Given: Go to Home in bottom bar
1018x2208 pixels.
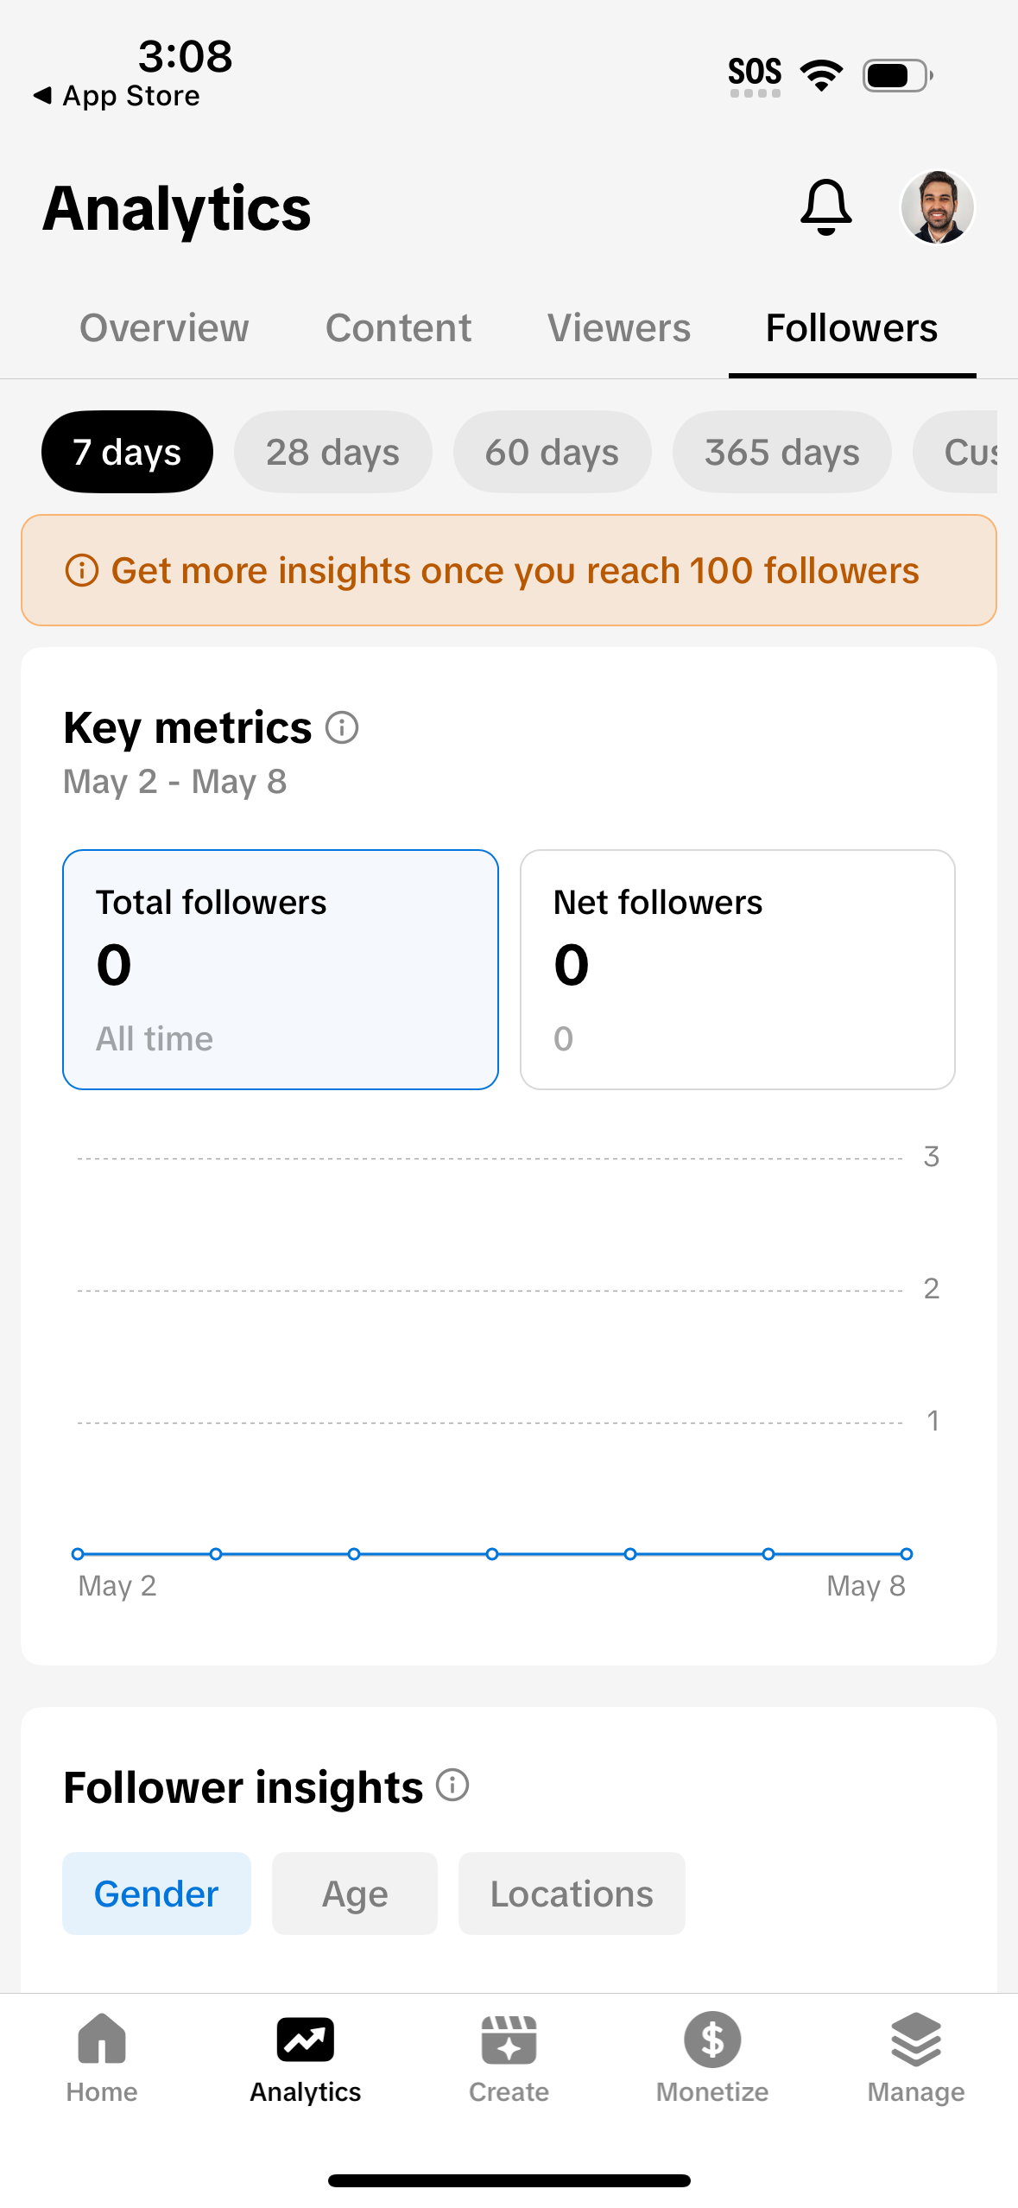Looking at the screenshot, I should point(102,2040).
